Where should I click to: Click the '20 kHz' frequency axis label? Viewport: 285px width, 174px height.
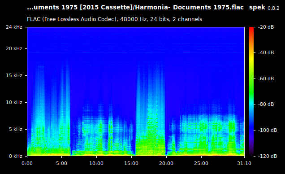[x=14, y=48]
